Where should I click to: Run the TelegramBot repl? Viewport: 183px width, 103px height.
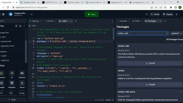[x=91, y=14]
